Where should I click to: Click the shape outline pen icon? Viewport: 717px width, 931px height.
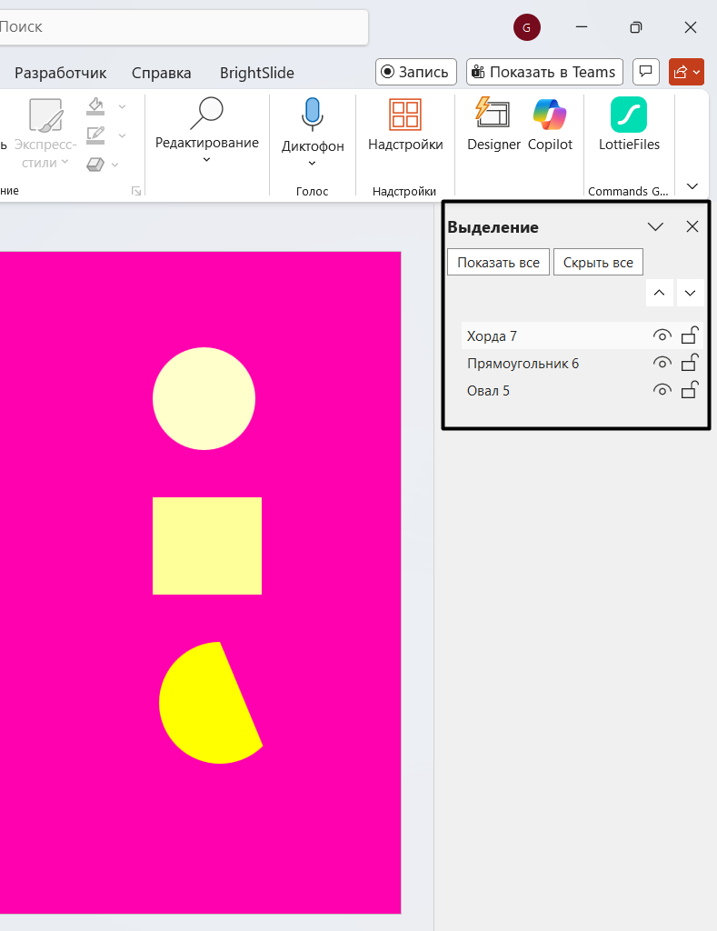(x=95, y=135)
